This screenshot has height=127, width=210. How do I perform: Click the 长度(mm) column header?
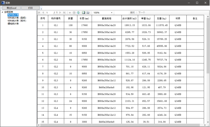84,18
